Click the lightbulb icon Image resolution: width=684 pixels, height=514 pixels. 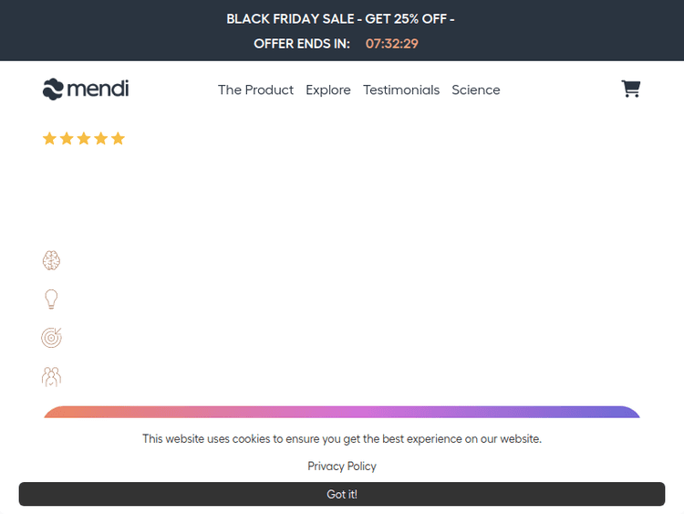[51, 299]
